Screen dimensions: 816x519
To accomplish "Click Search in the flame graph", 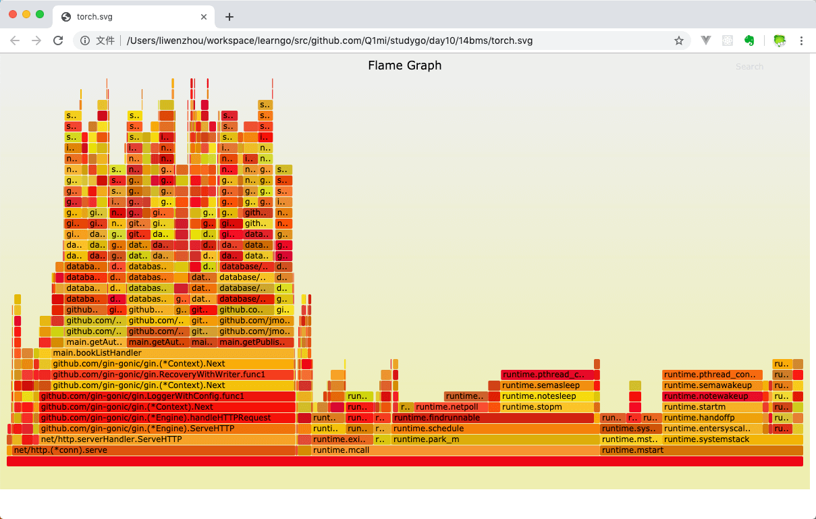I will point(749,67).
